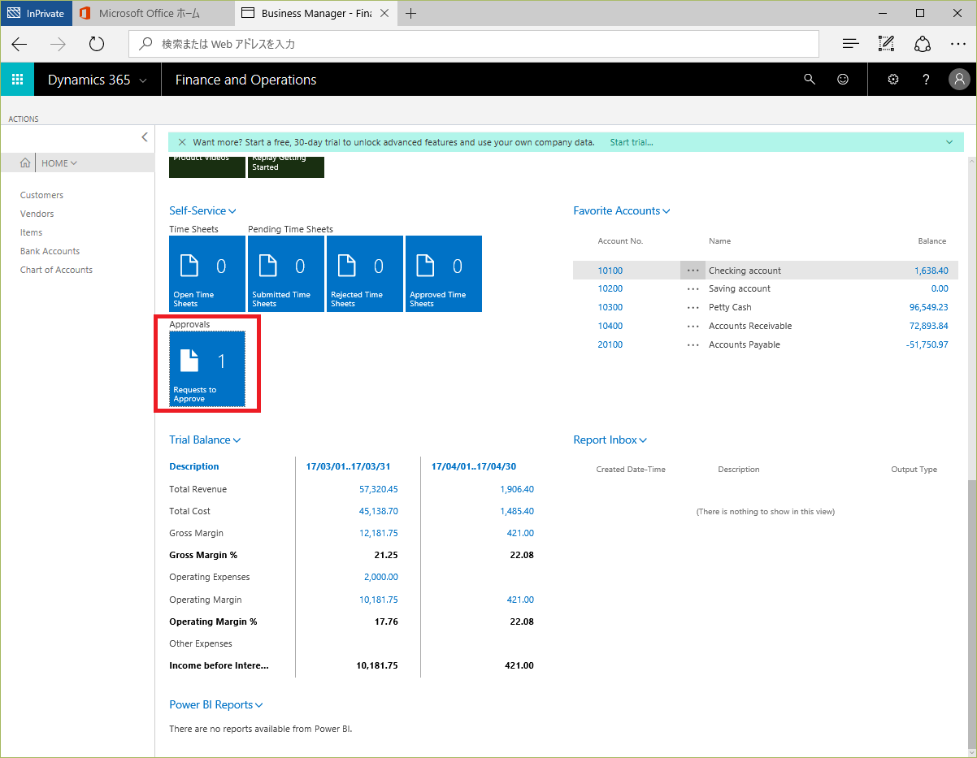Click the Edge share icon
This screenshot has width=977, height=758.
pos(922,44)
